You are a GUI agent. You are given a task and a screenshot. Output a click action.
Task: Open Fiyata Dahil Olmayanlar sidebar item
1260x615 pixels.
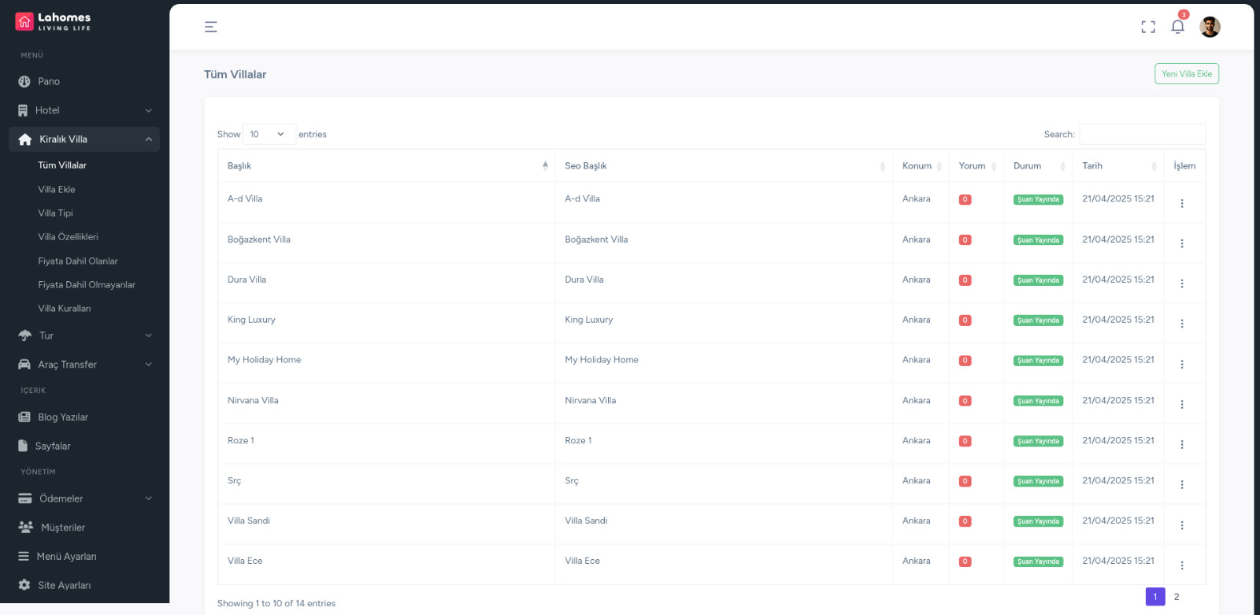[x=87, y=285]
